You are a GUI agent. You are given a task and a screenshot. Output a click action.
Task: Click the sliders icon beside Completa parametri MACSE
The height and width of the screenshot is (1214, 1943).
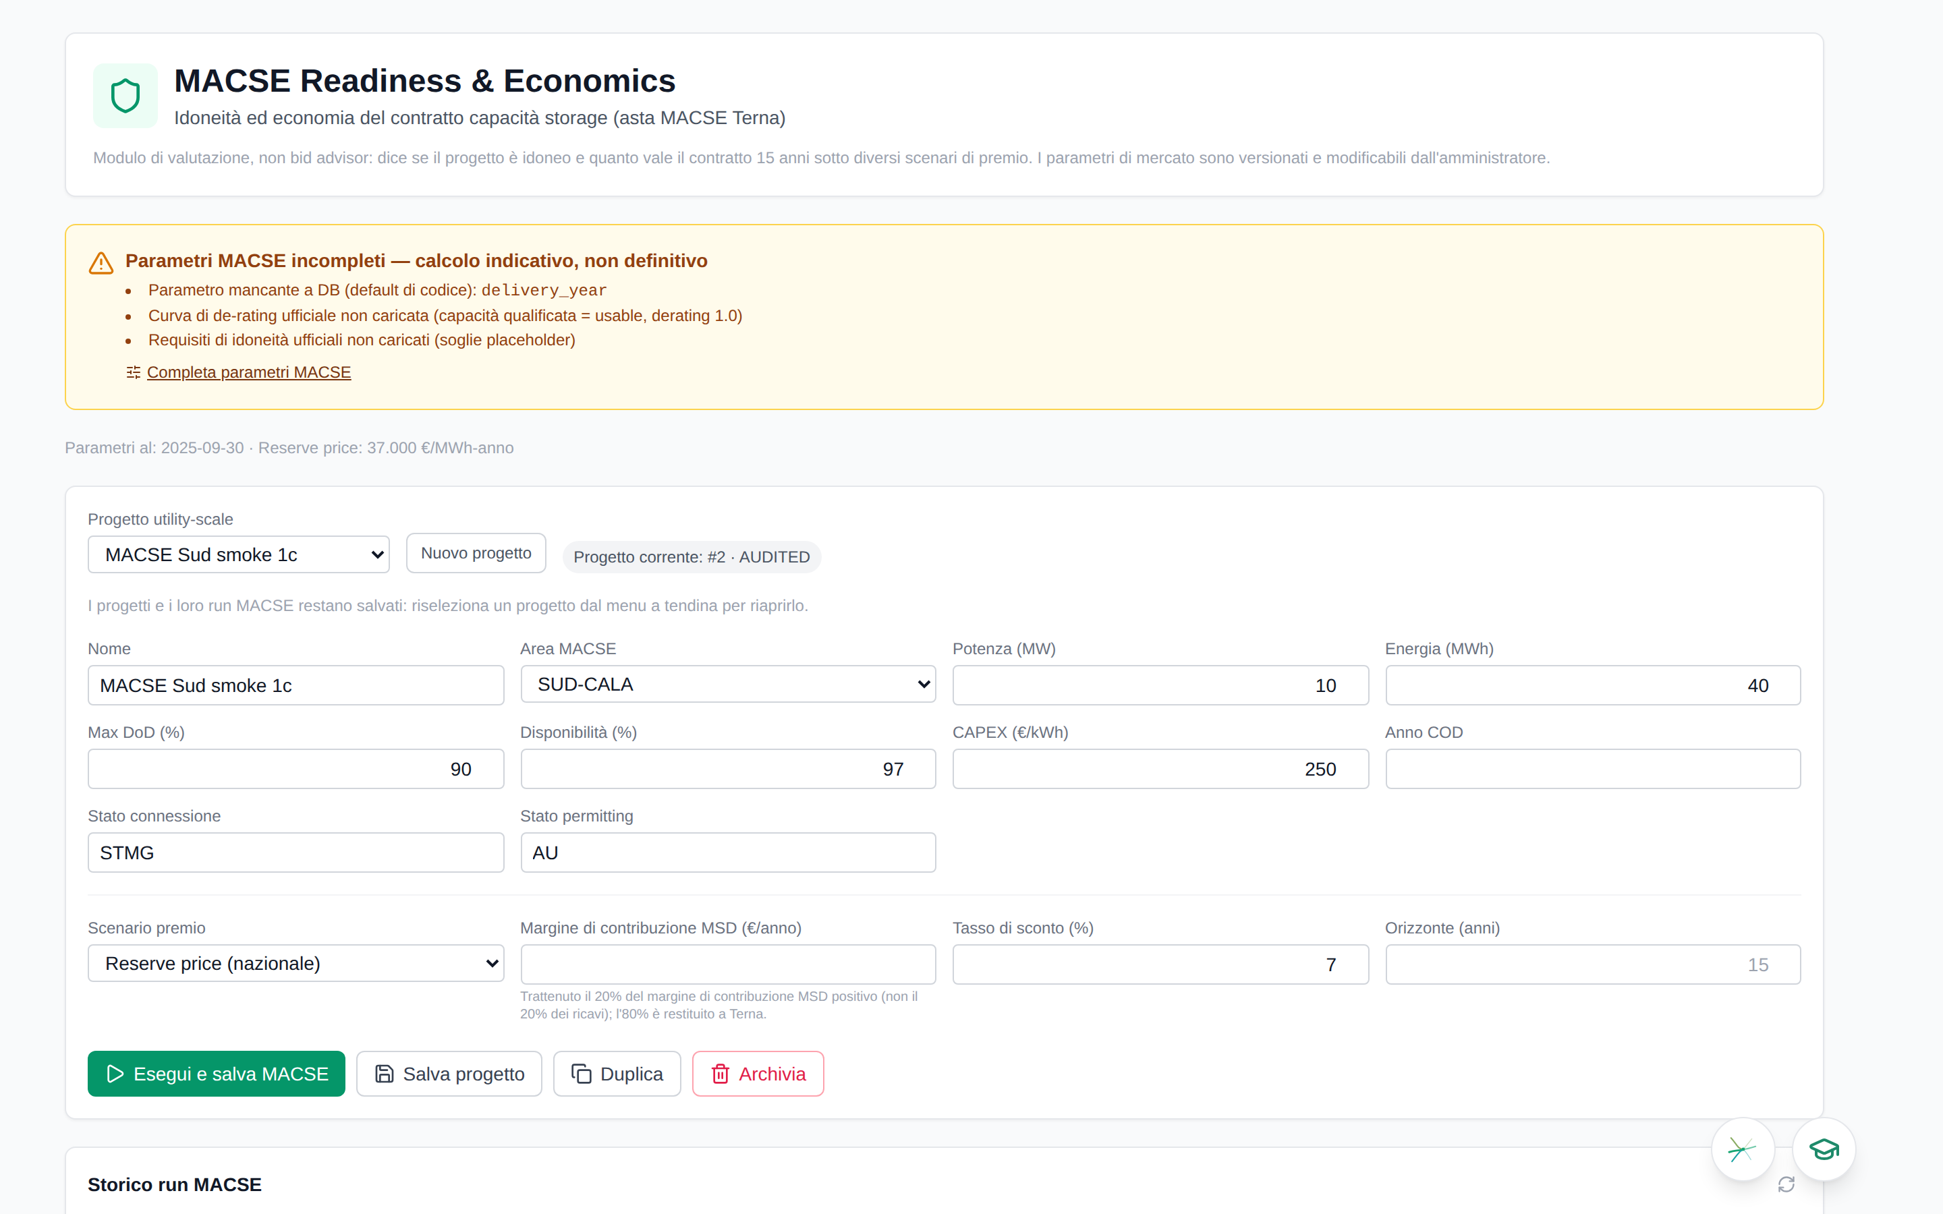(x=134, y=372)
